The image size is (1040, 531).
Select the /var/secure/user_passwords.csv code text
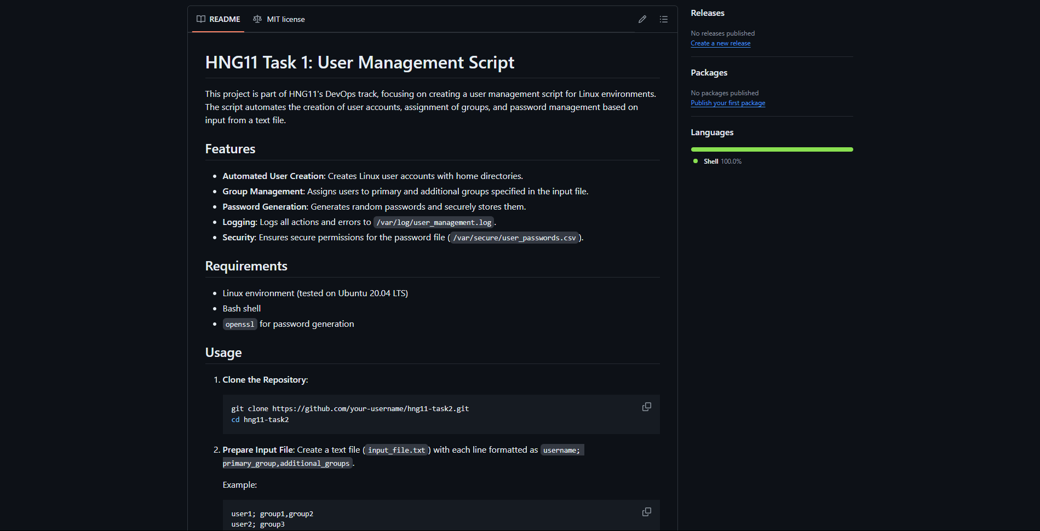[514, 238]
